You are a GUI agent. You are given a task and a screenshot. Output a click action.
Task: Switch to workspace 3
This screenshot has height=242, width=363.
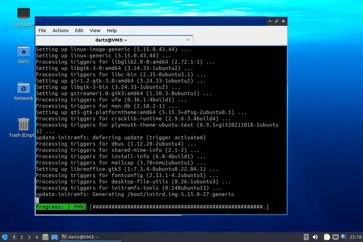pos(29,237)
